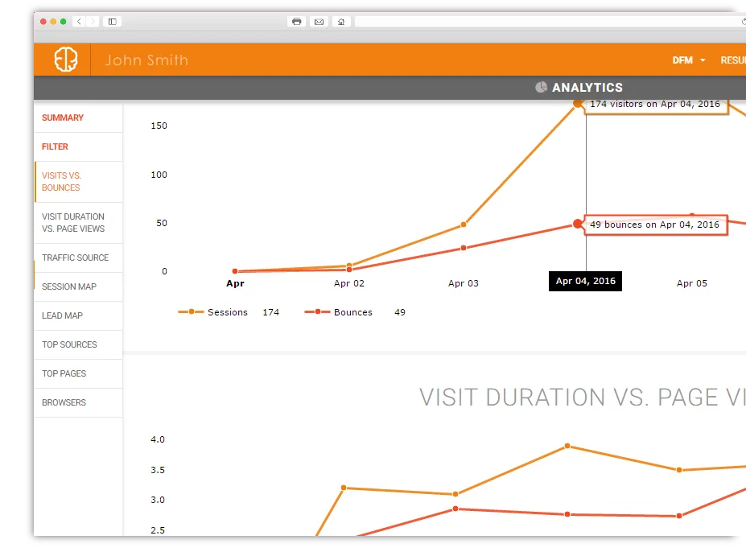Click the green maximize window button
The height and width of the screenshot is (548, 746).
coord(63,22)
